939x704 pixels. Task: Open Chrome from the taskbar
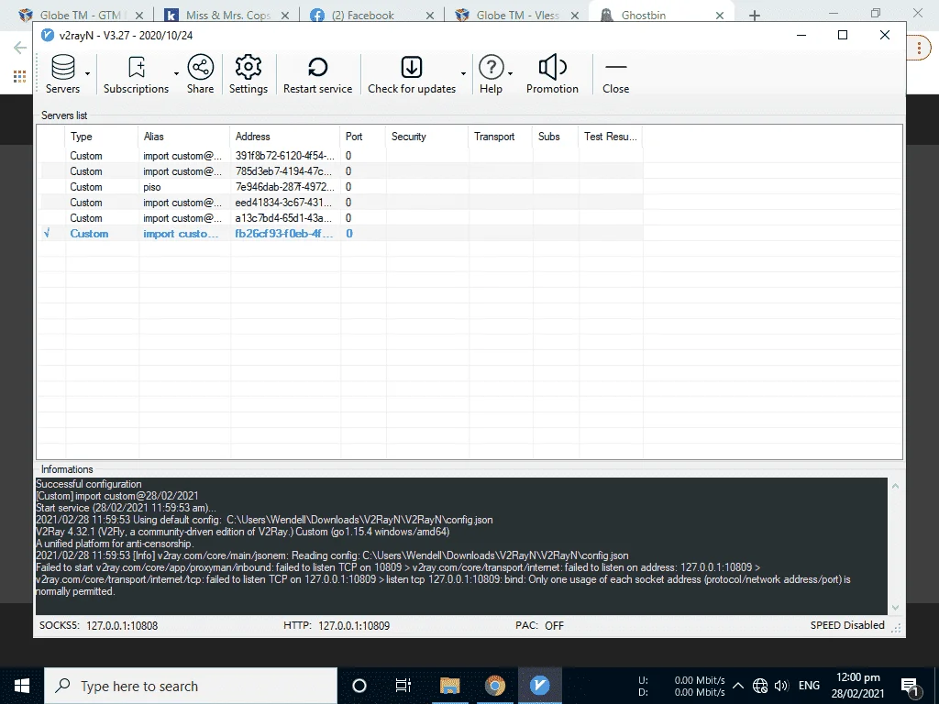coord(494,686)
